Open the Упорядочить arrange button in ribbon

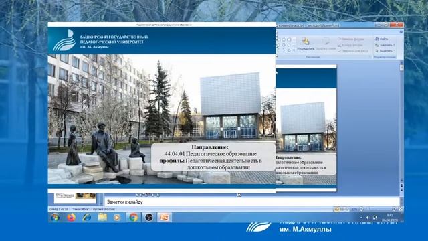click(x=306, y=44)
